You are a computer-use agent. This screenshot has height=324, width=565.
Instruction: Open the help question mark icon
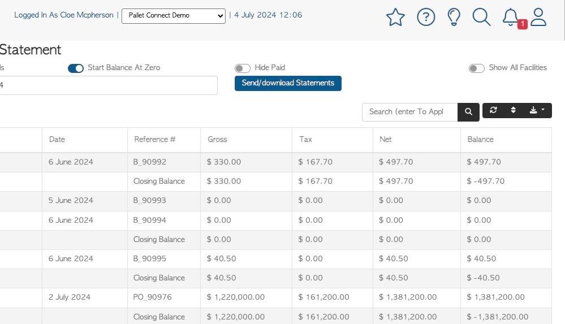pos(425,17)
